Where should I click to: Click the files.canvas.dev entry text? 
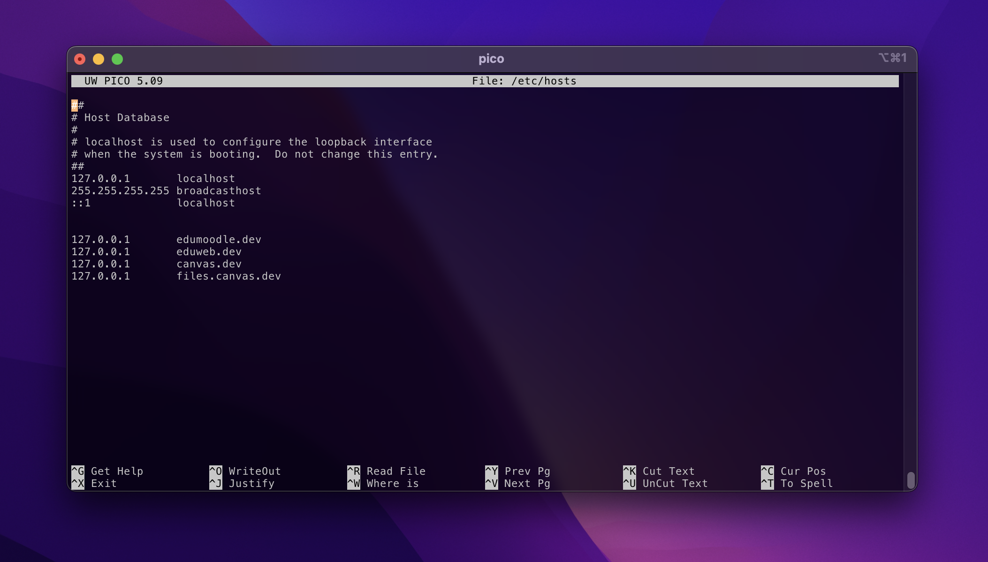point(228,276)
